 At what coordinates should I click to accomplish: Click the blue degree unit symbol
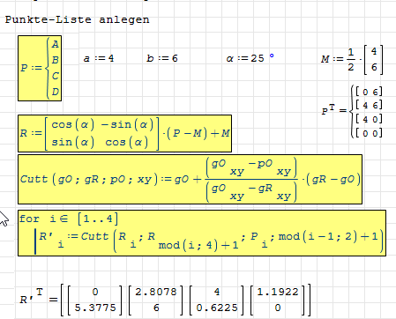tap(272, 56)
